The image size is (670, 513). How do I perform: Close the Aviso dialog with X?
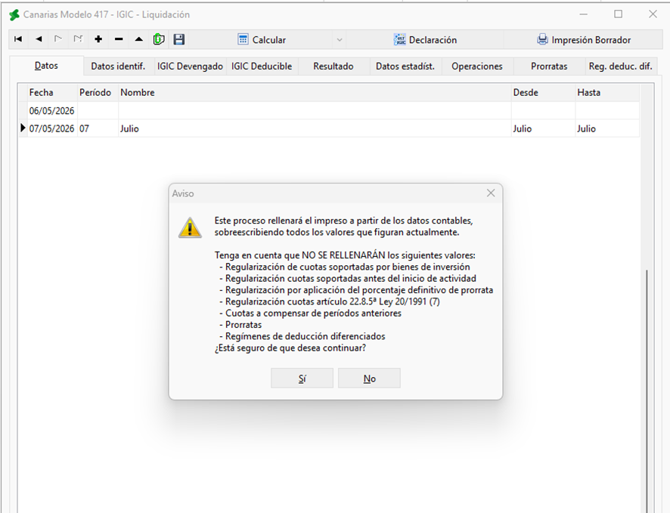point(491,193)
